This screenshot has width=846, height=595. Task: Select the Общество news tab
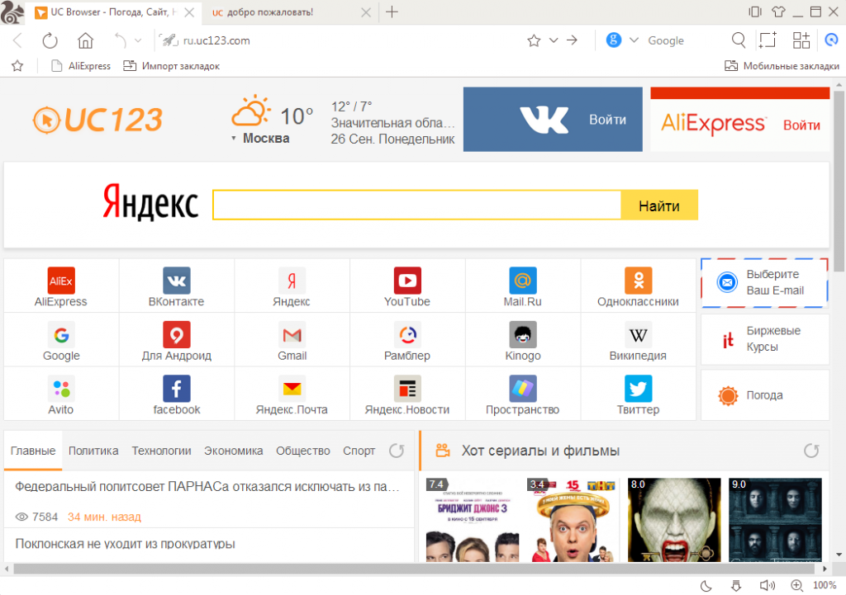pos(302,451)
